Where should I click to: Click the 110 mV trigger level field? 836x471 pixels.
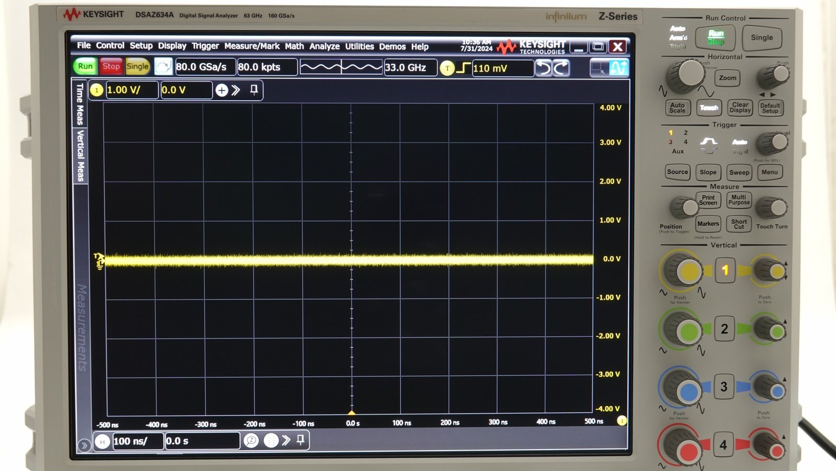(x=503, y=68)
